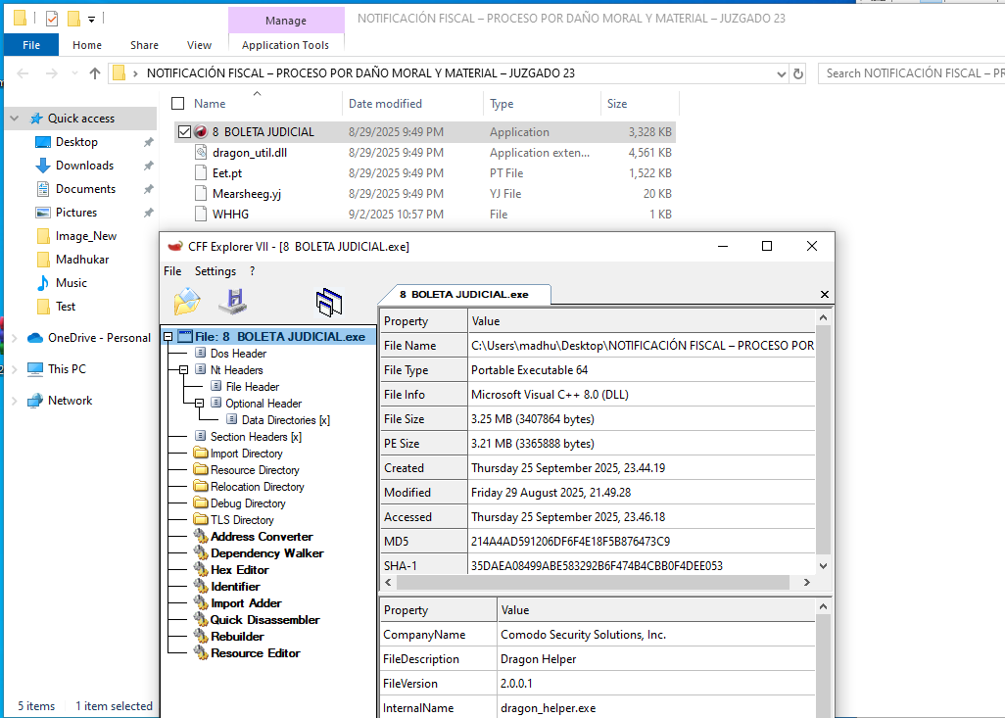Collapse the Optional Header node
The width and height of the screenshot is (1005, 718).
198,403
